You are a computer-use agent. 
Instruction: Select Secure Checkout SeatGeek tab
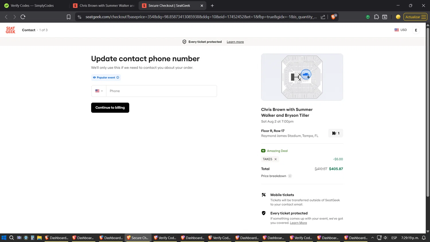[172, 5]
